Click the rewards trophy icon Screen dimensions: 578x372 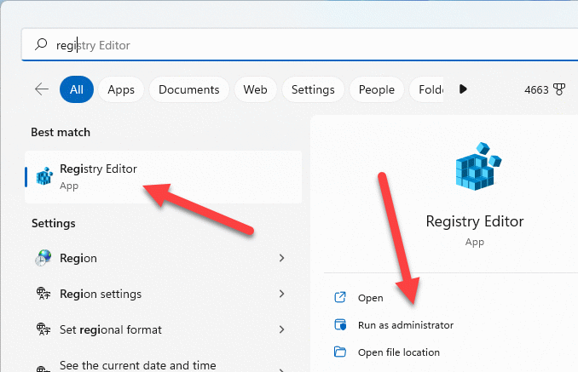click(559, 89)
